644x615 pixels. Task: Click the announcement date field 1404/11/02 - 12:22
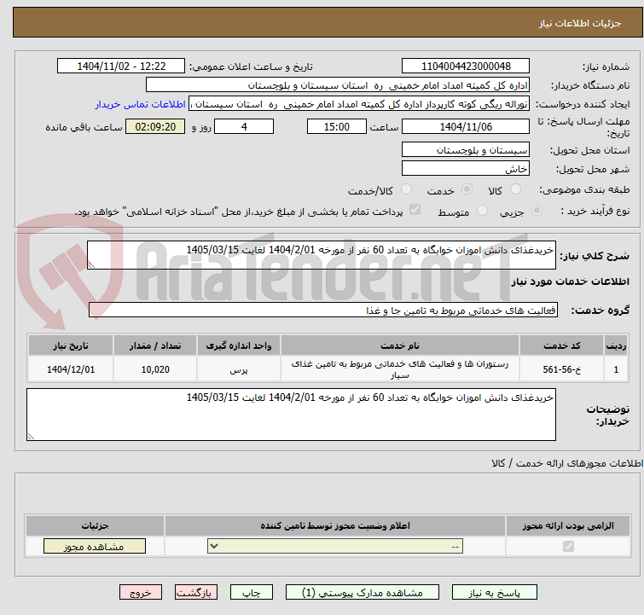click(x=121, y=67)
